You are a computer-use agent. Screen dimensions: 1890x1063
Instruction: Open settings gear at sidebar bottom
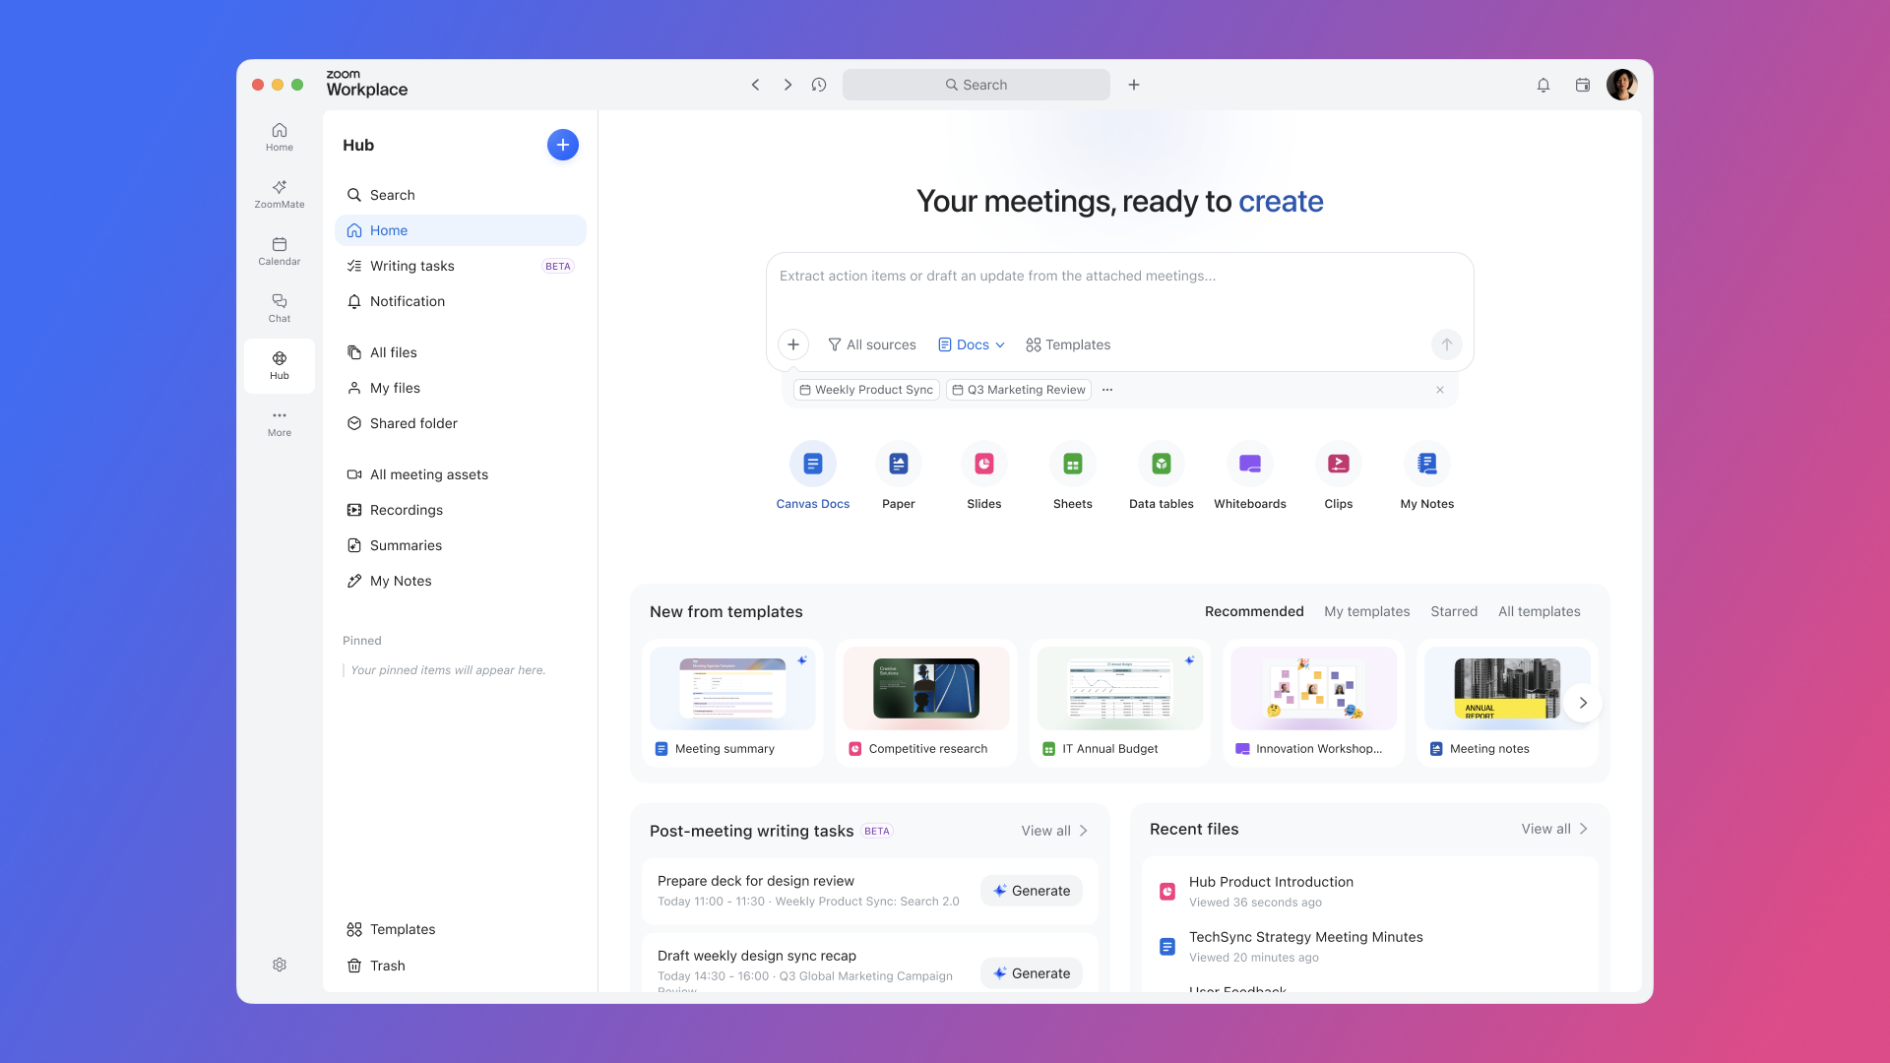(x=280, y=965)
